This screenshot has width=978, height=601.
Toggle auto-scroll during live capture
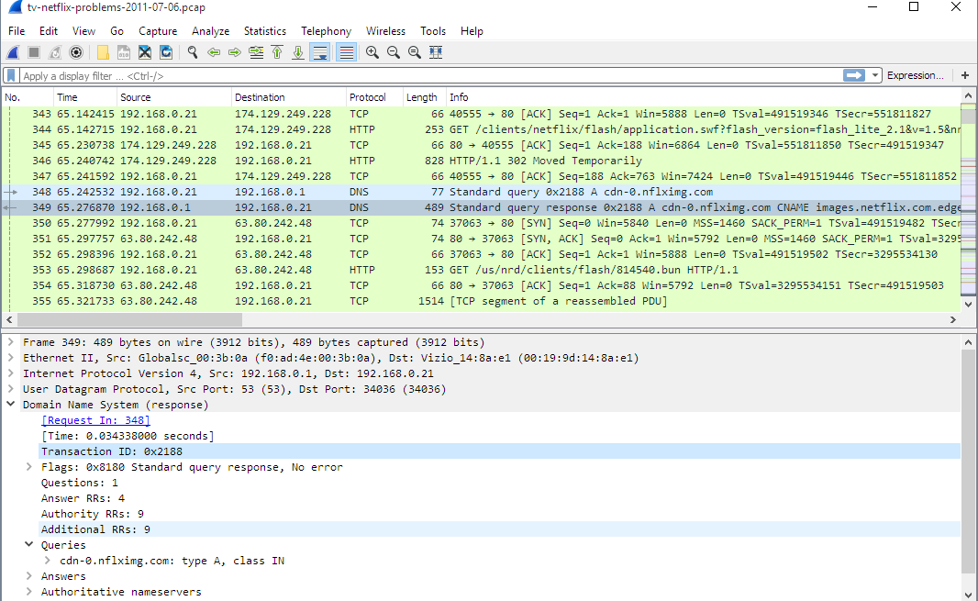click(x=320, y=52)
